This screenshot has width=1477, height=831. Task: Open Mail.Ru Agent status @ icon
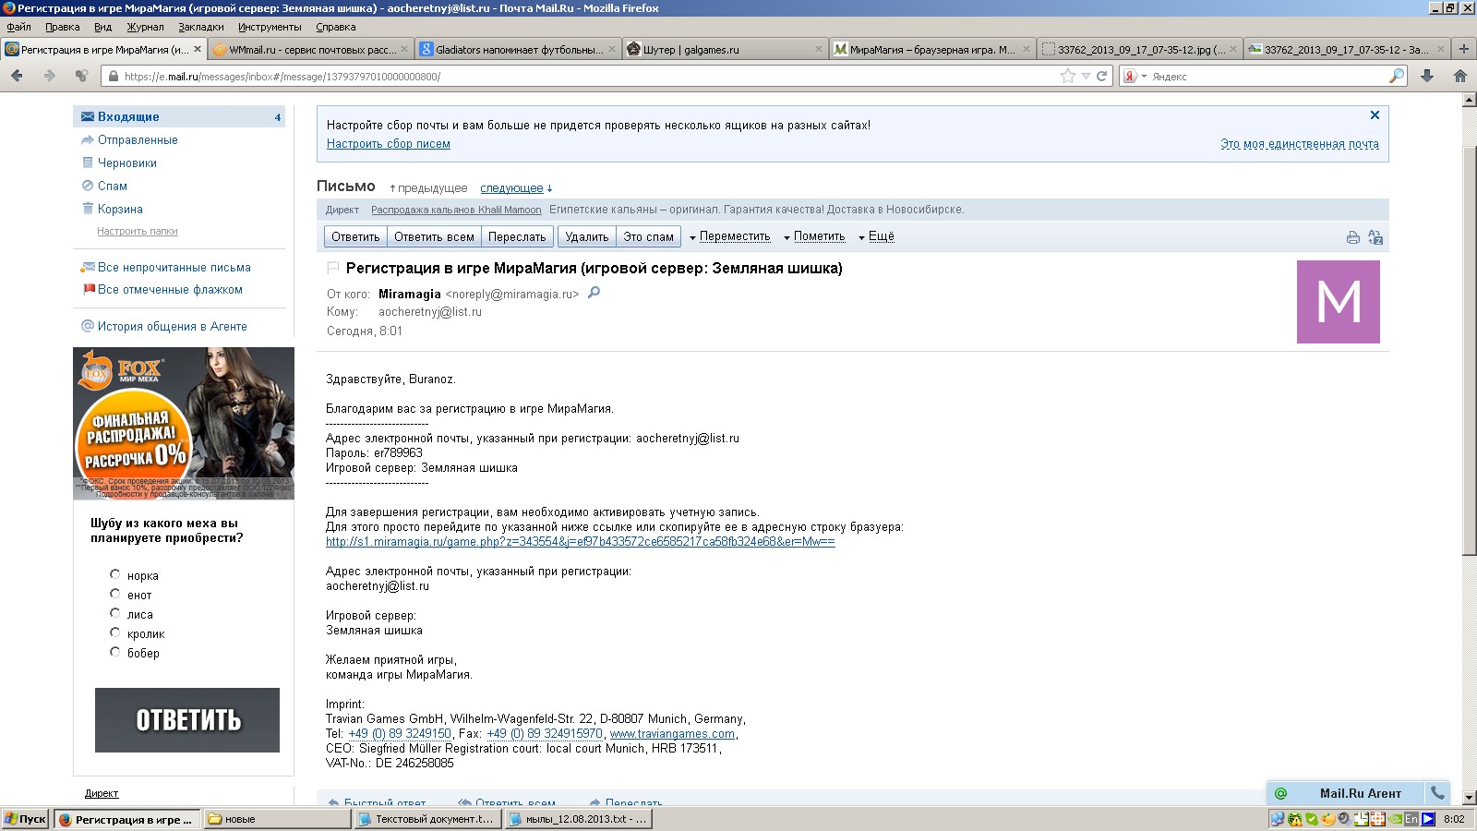pyautogui.click(x=1280, y=793)
